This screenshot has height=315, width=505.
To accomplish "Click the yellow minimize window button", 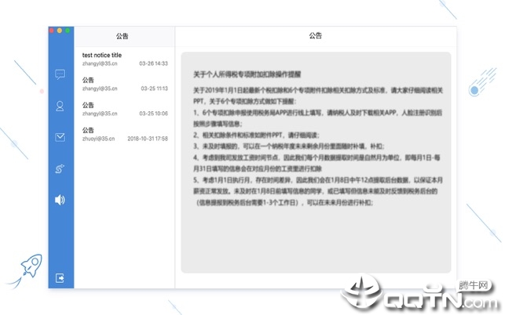I will coord(60,31).
